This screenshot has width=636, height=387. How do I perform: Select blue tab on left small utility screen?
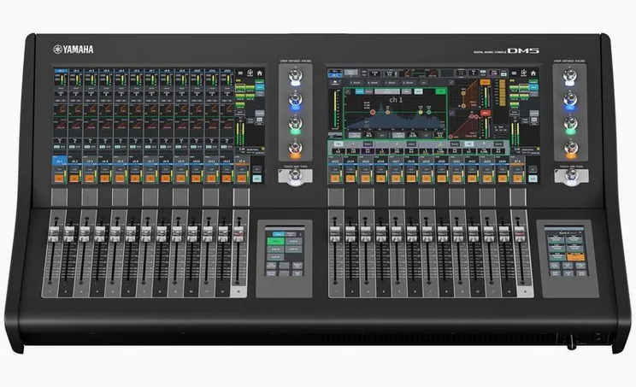pos(279,234)
